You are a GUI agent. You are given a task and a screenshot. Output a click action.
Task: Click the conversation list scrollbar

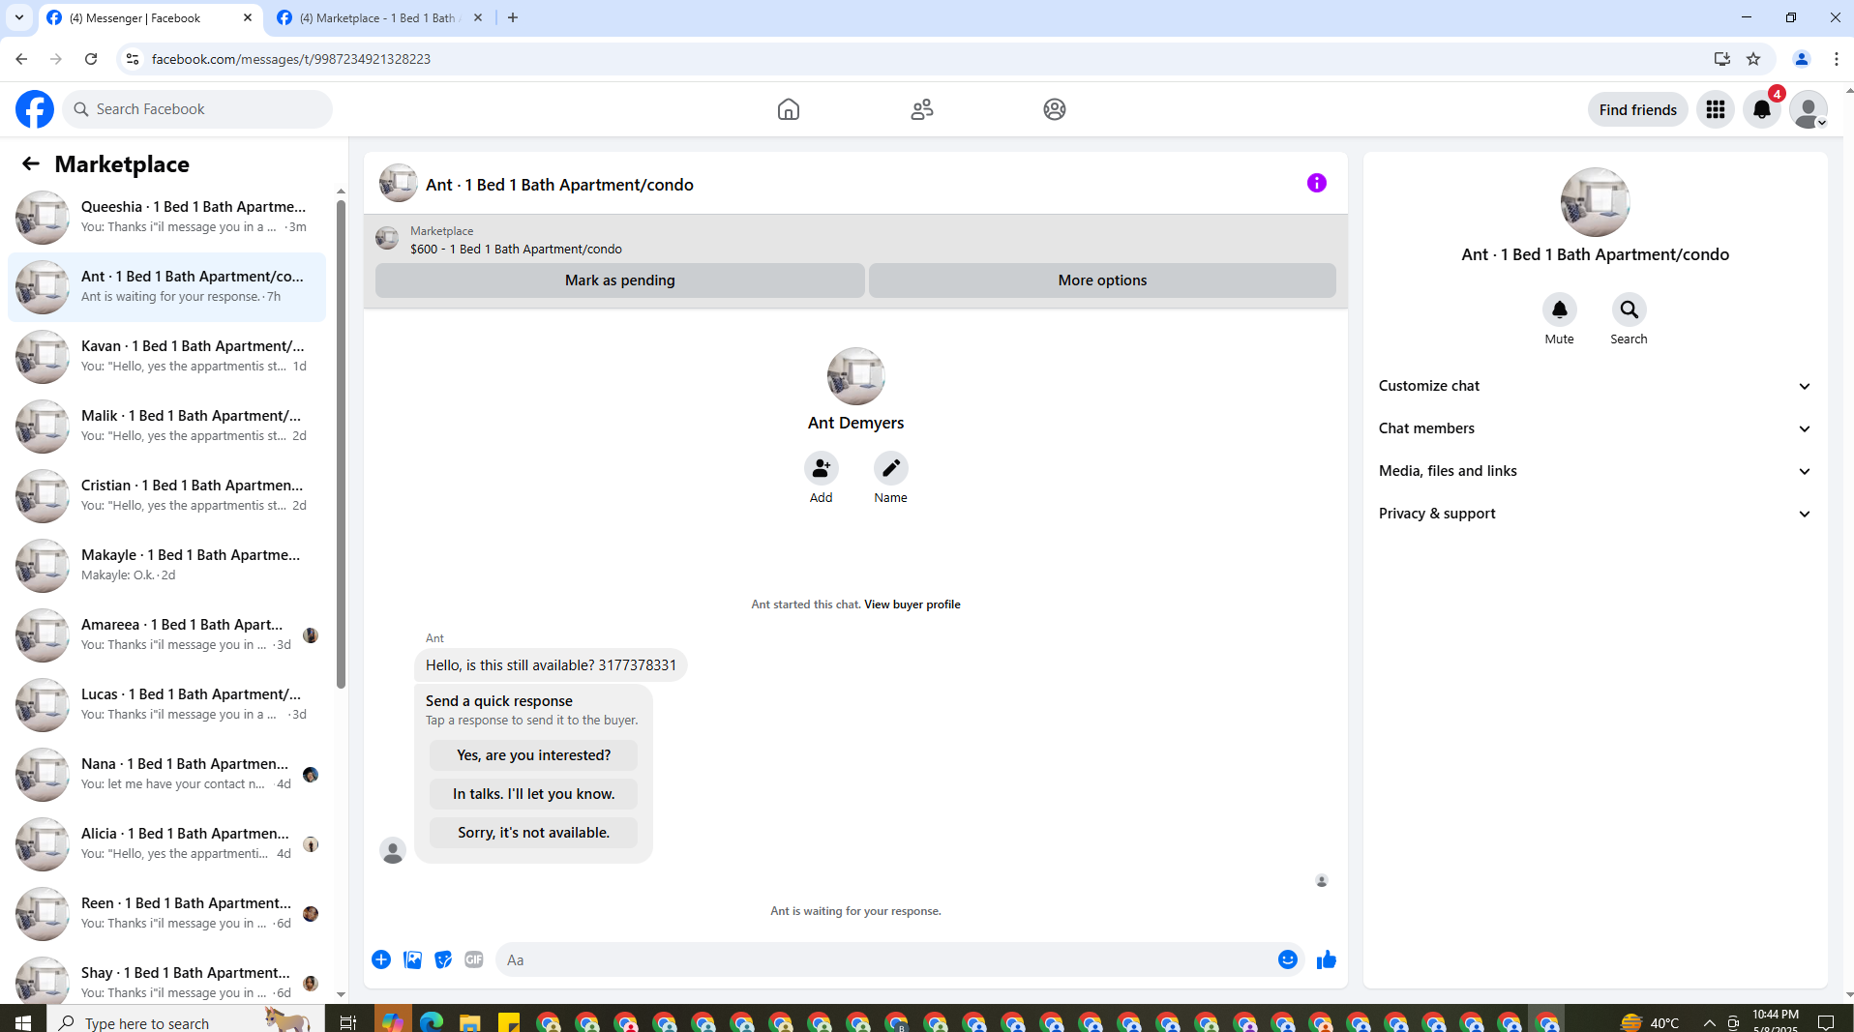coord(341,445)
